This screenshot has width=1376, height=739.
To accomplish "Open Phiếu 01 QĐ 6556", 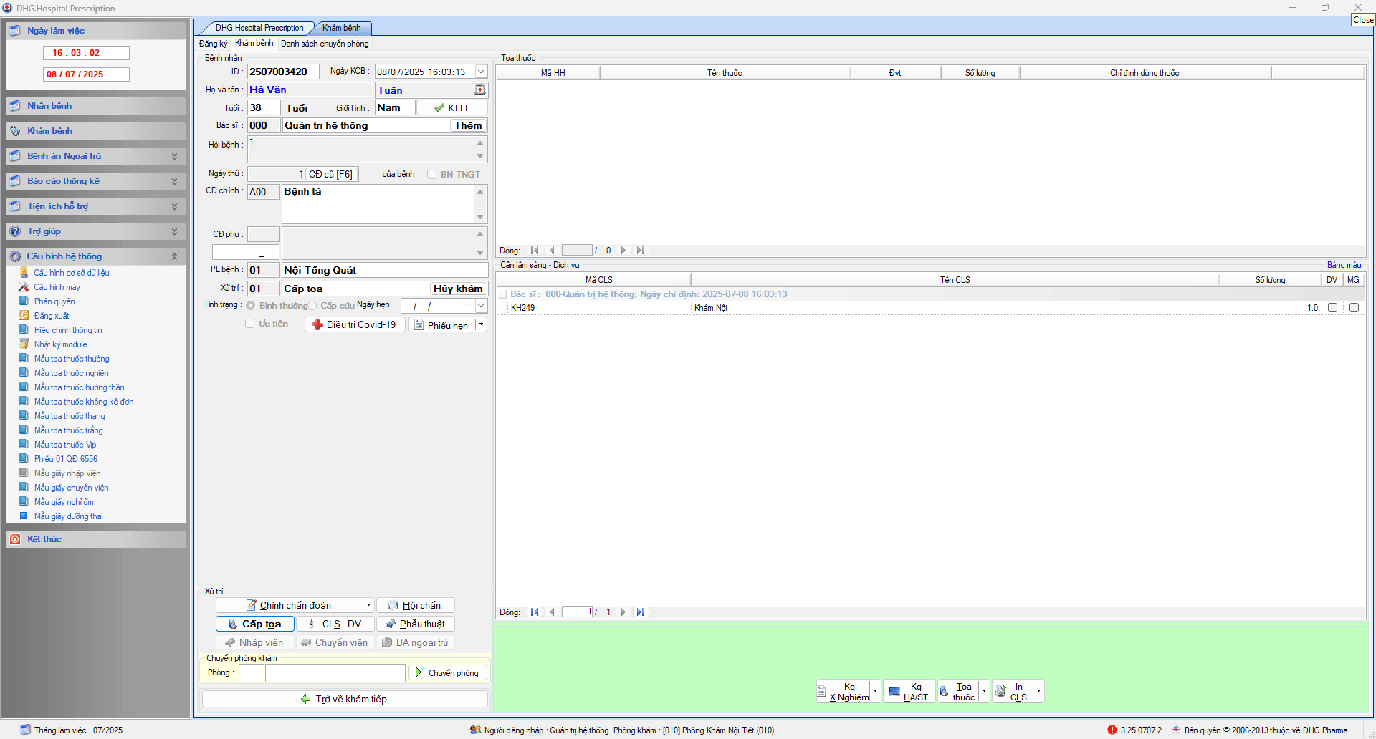I will tap(65, 459).
